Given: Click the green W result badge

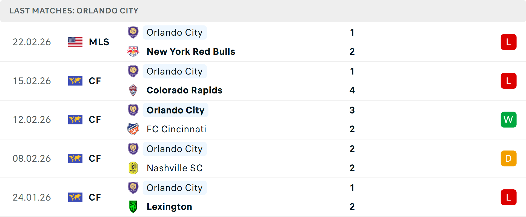Looking at the screenshot, I should (x=508, y=119).
